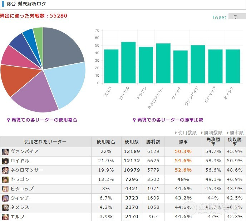The width and height of the screenshot is (246, 221).
Task: Click the ロイヤル win rate bar
Action: tap(128, 63)
